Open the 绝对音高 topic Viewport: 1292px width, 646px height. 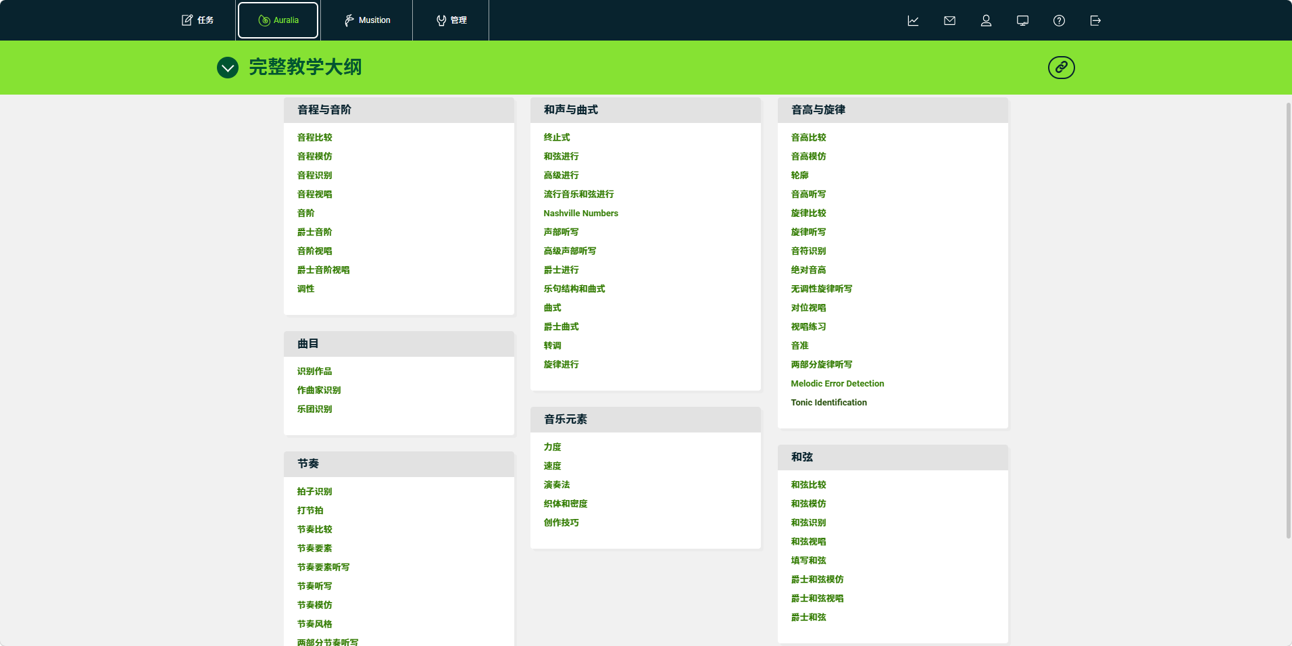coord(809,270)
